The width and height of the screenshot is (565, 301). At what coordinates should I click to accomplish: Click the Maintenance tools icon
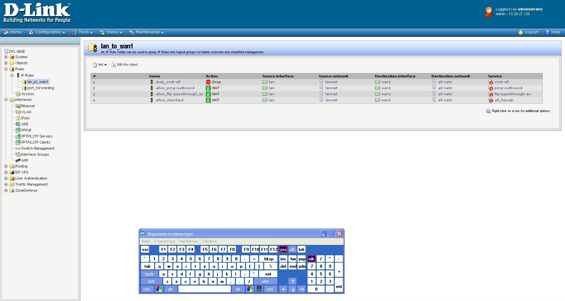(132, 32)
